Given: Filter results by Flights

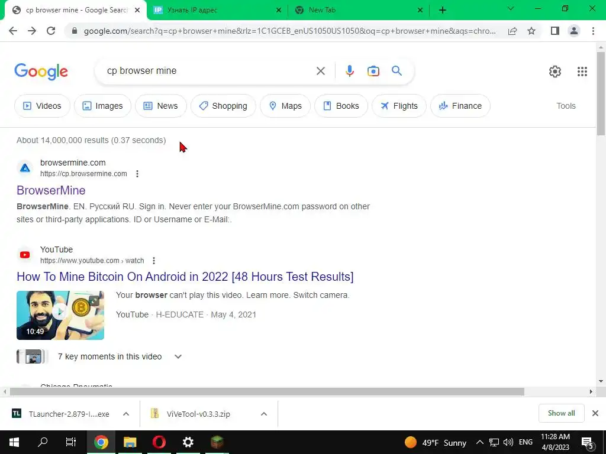Looking at the screenshot, I should pos(399,106).
